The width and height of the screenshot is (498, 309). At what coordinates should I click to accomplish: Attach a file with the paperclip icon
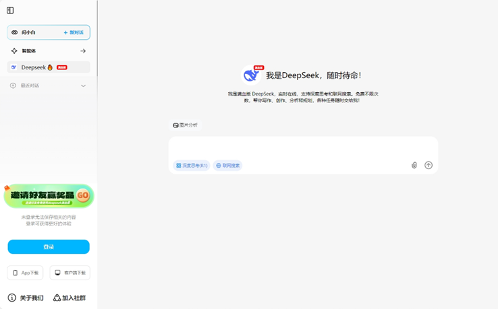coord(414,165)
